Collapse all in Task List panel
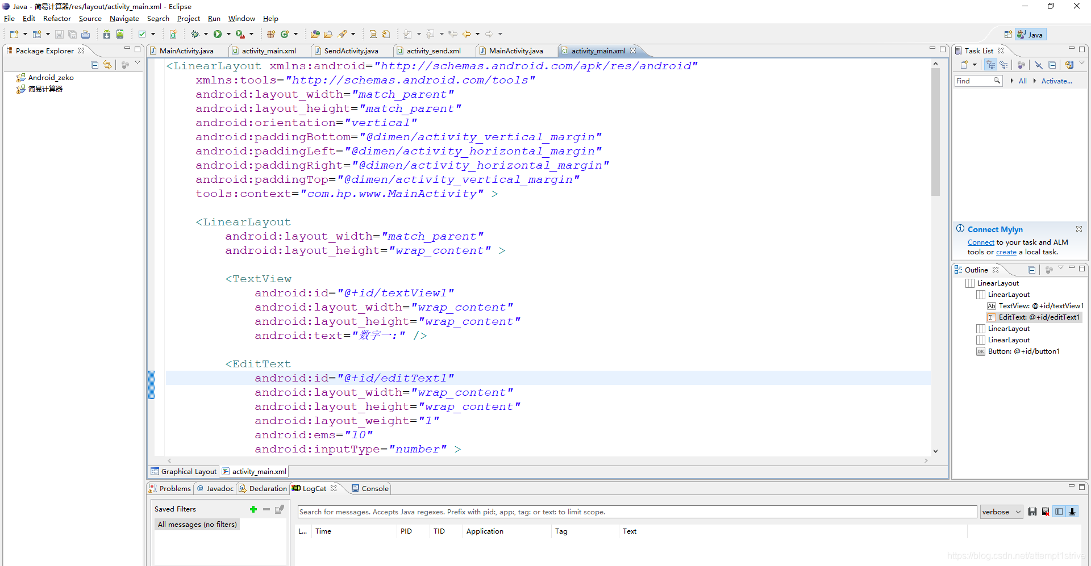Screen dimensions: 1091x566 click(x=1052, y=65)
